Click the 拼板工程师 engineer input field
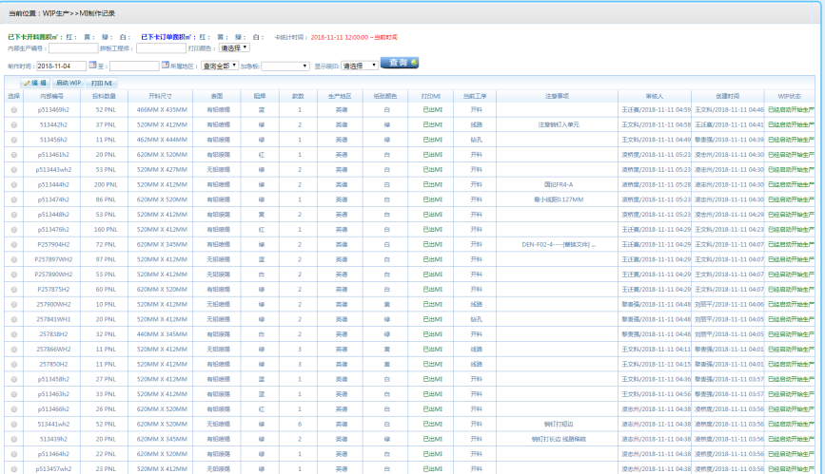The image size is (825, 474). click(161, 47)
